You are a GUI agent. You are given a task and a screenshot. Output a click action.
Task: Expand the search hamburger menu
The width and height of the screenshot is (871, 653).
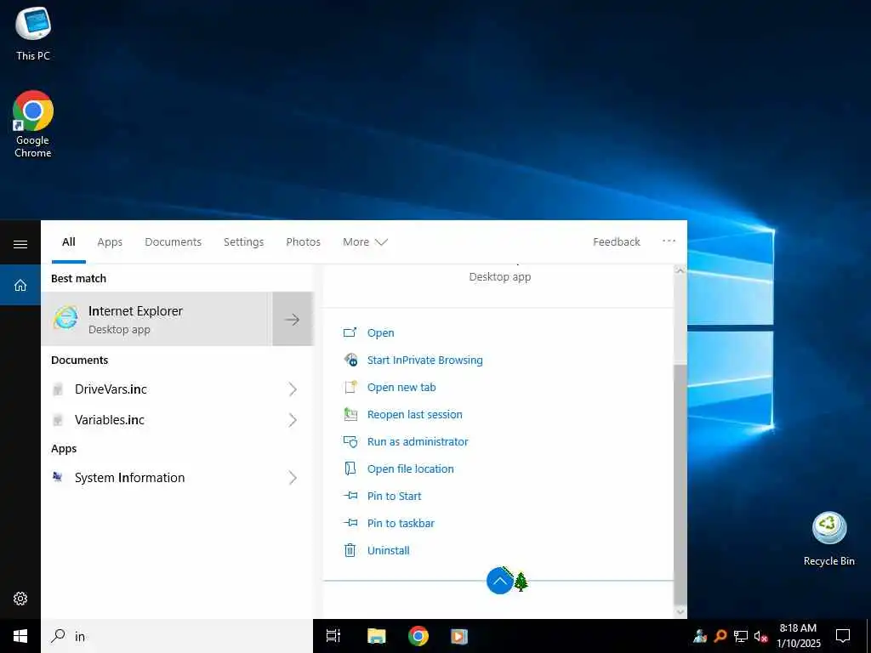tap(20, 244)
